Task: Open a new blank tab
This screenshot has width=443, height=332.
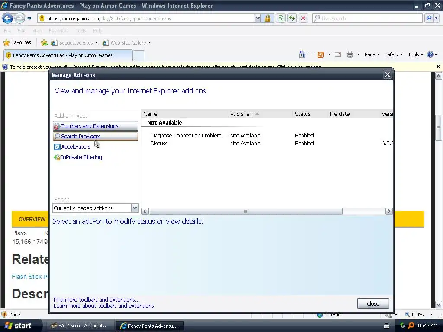Action: click(x=139, y=56)
